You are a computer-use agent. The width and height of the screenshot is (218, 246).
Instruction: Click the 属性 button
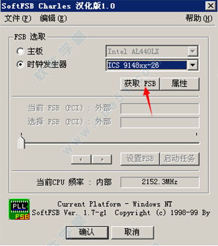point(179,84)
